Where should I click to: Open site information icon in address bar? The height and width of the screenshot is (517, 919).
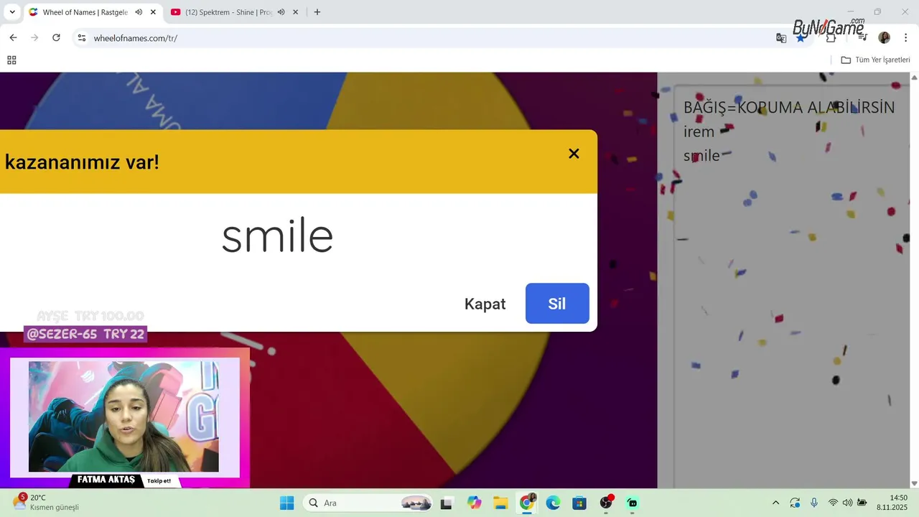pos(82,38)
